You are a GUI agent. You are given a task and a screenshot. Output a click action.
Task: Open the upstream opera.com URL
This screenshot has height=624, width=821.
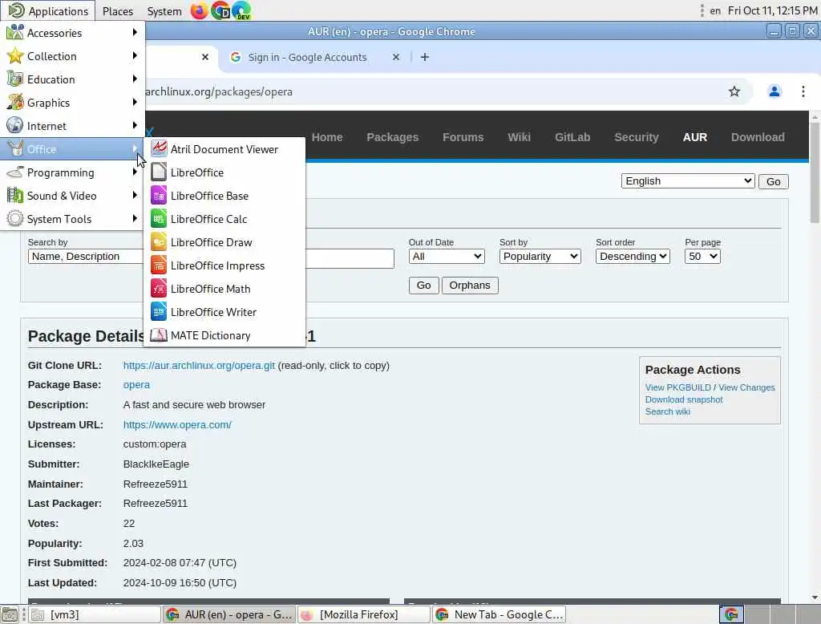pos(177,424)
